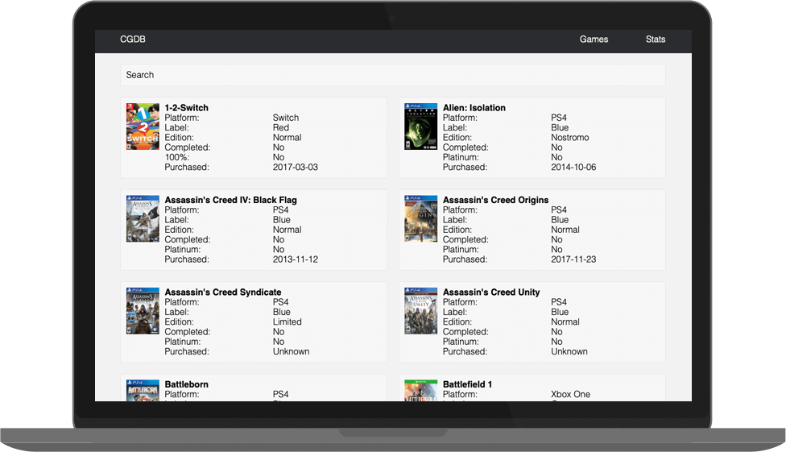Open the Alien: Isolation cover image
Screen dimensions: 786x452
click(x=420, y=126)
